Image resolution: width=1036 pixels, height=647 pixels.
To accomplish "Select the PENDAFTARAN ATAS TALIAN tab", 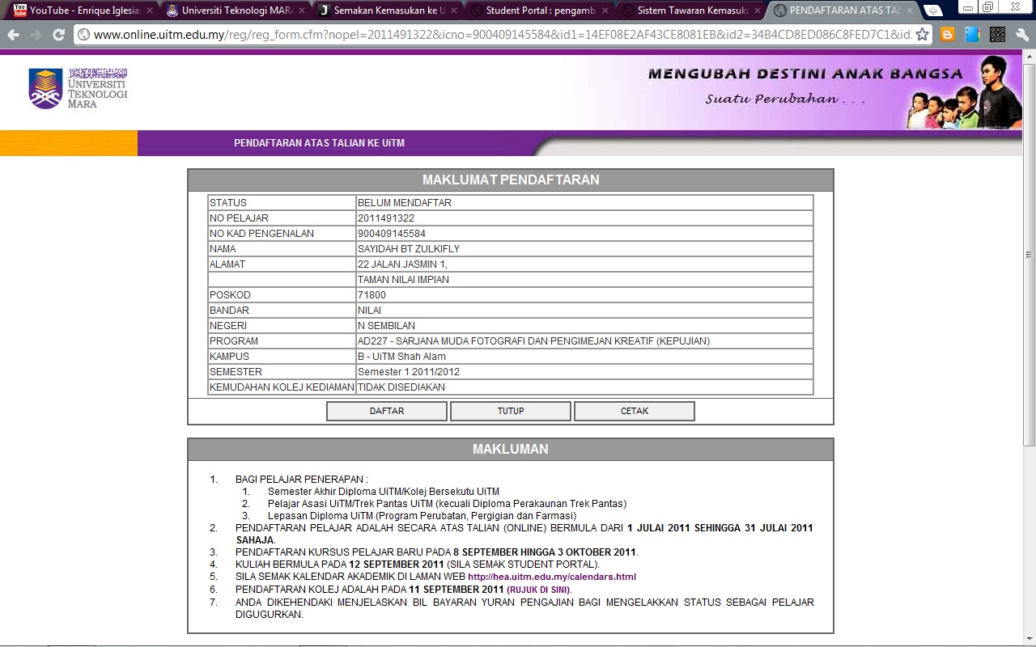I will (x=841, y=11).
